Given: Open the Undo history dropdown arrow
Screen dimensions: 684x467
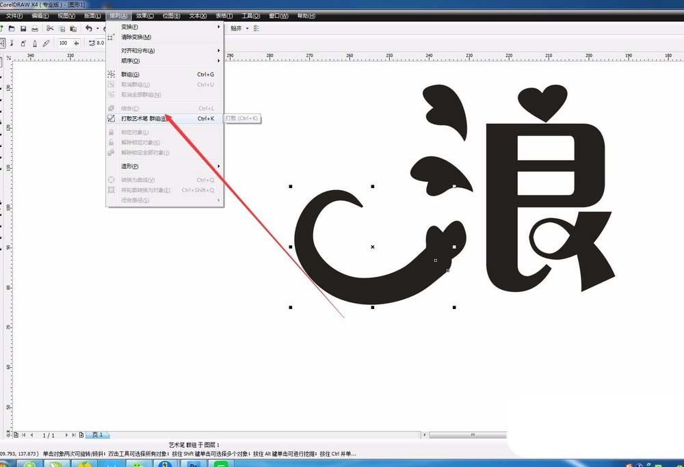Looking at the screenshot, I should point(98,28).
